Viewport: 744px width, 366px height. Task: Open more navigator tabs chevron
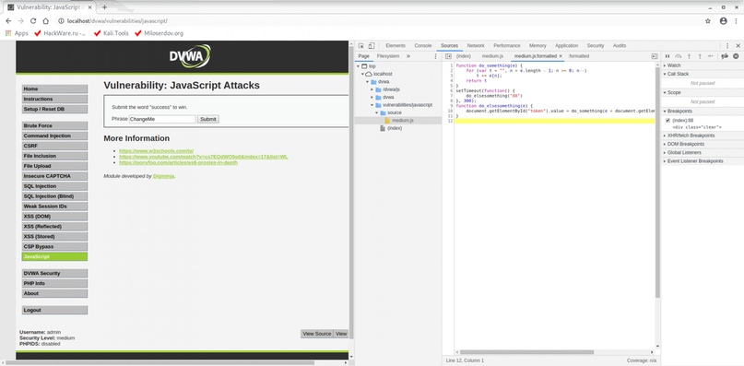click(x=408, y=56)
